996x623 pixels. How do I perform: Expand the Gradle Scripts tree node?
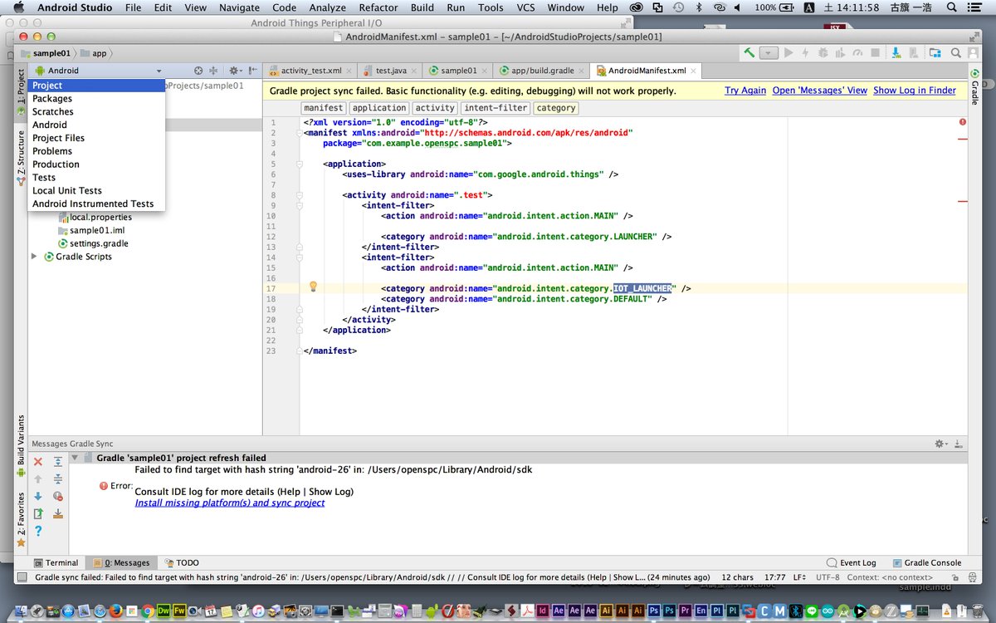pos(34,257)
